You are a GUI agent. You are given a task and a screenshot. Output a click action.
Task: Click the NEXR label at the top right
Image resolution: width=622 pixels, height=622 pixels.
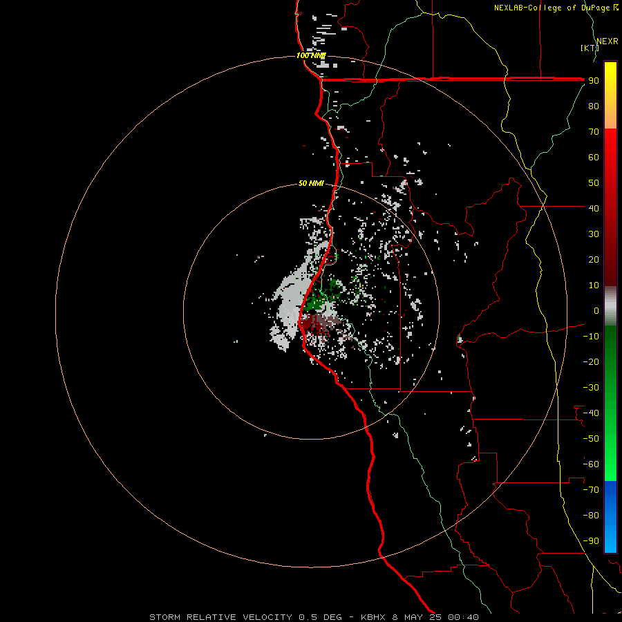pyautogui.click(x=607, y=41)
